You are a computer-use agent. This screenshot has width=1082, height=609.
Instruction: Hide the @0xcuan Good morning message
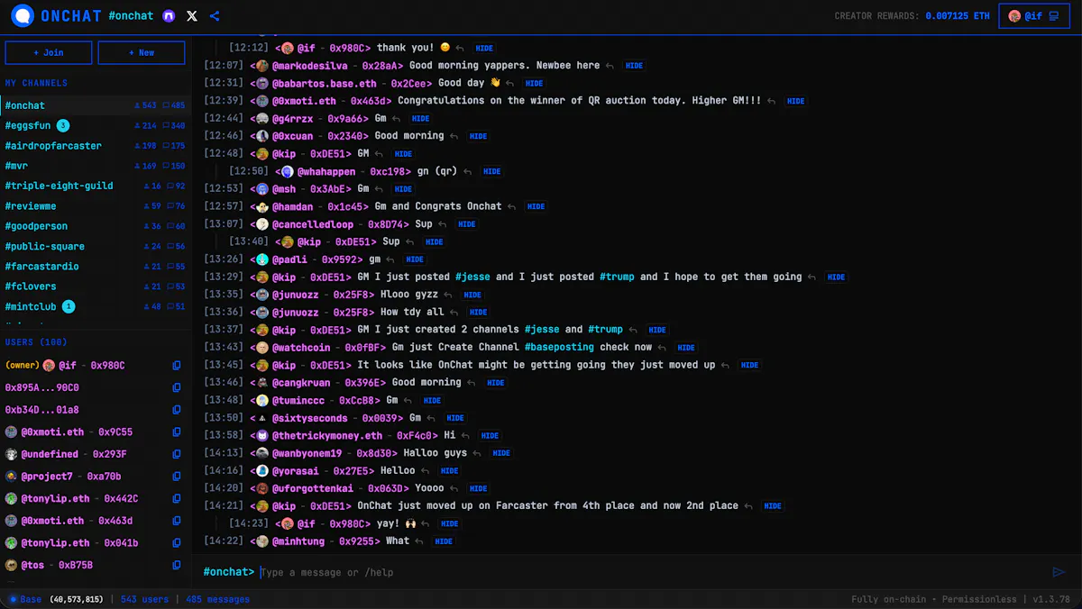point(478,136)
